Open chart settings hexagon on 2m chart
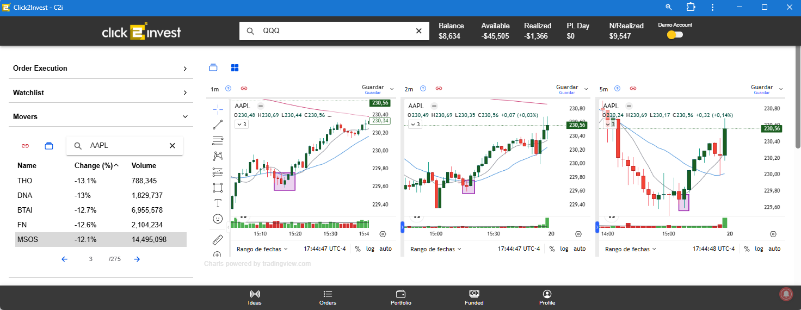 pos(578,234)
